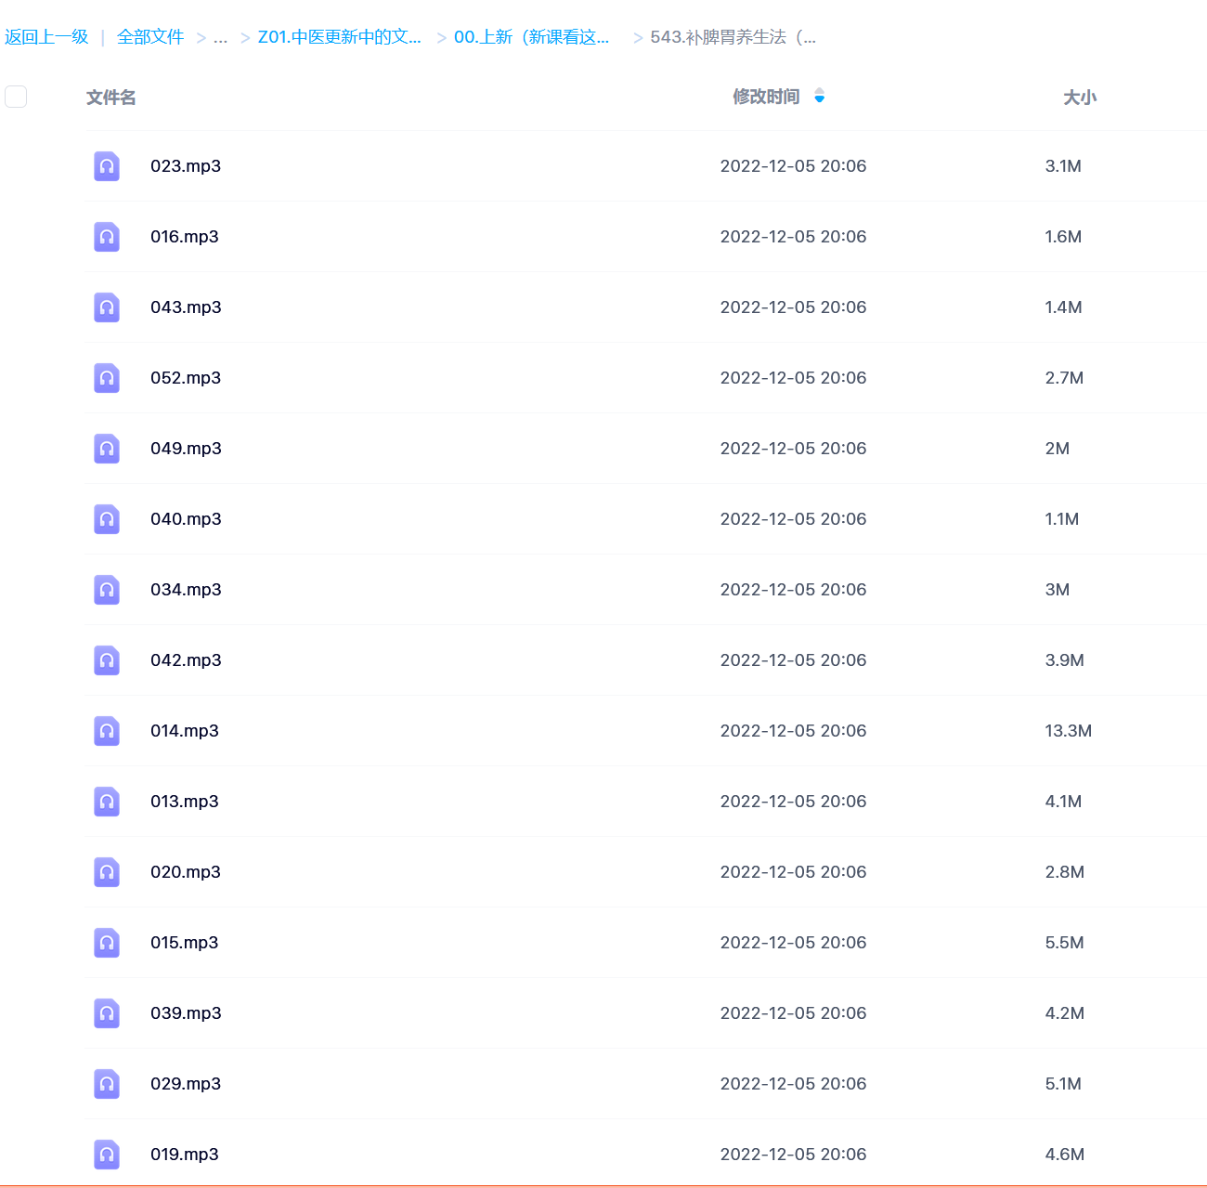This screenshot has height=1188, width=1207.
Task: Open file name 040.mp3
Action: 186,519
